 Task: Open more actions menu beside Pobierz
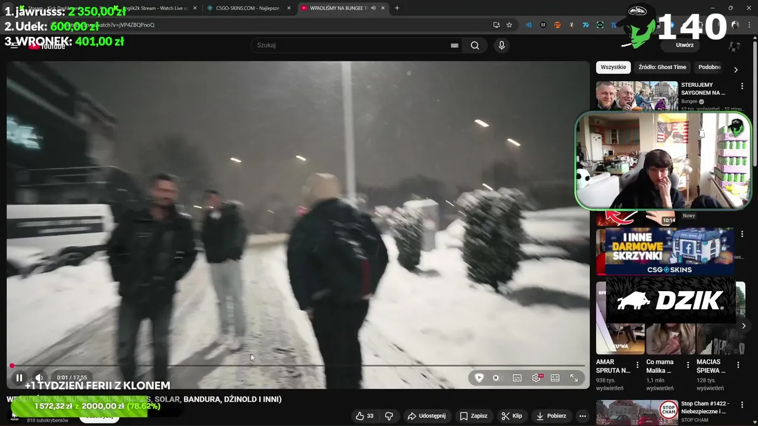pyautogui.click(x=583, y=416)
